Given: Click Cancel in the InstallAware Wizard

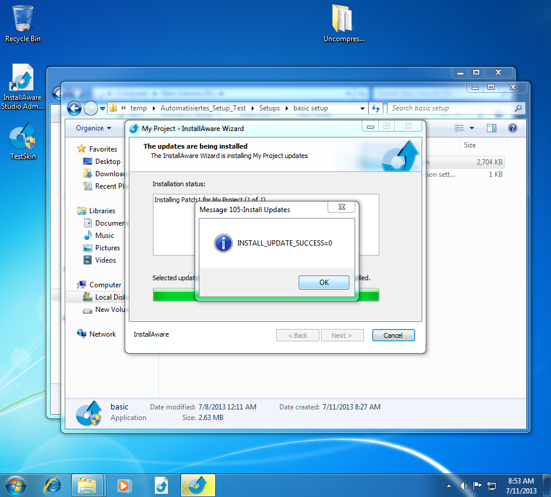Looking at the screenshot, I should coord(393,335).
